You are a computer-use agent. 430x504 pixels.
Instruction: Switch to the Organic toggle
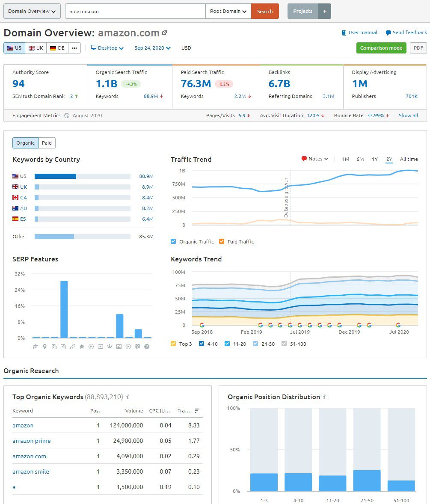(25, 143)
